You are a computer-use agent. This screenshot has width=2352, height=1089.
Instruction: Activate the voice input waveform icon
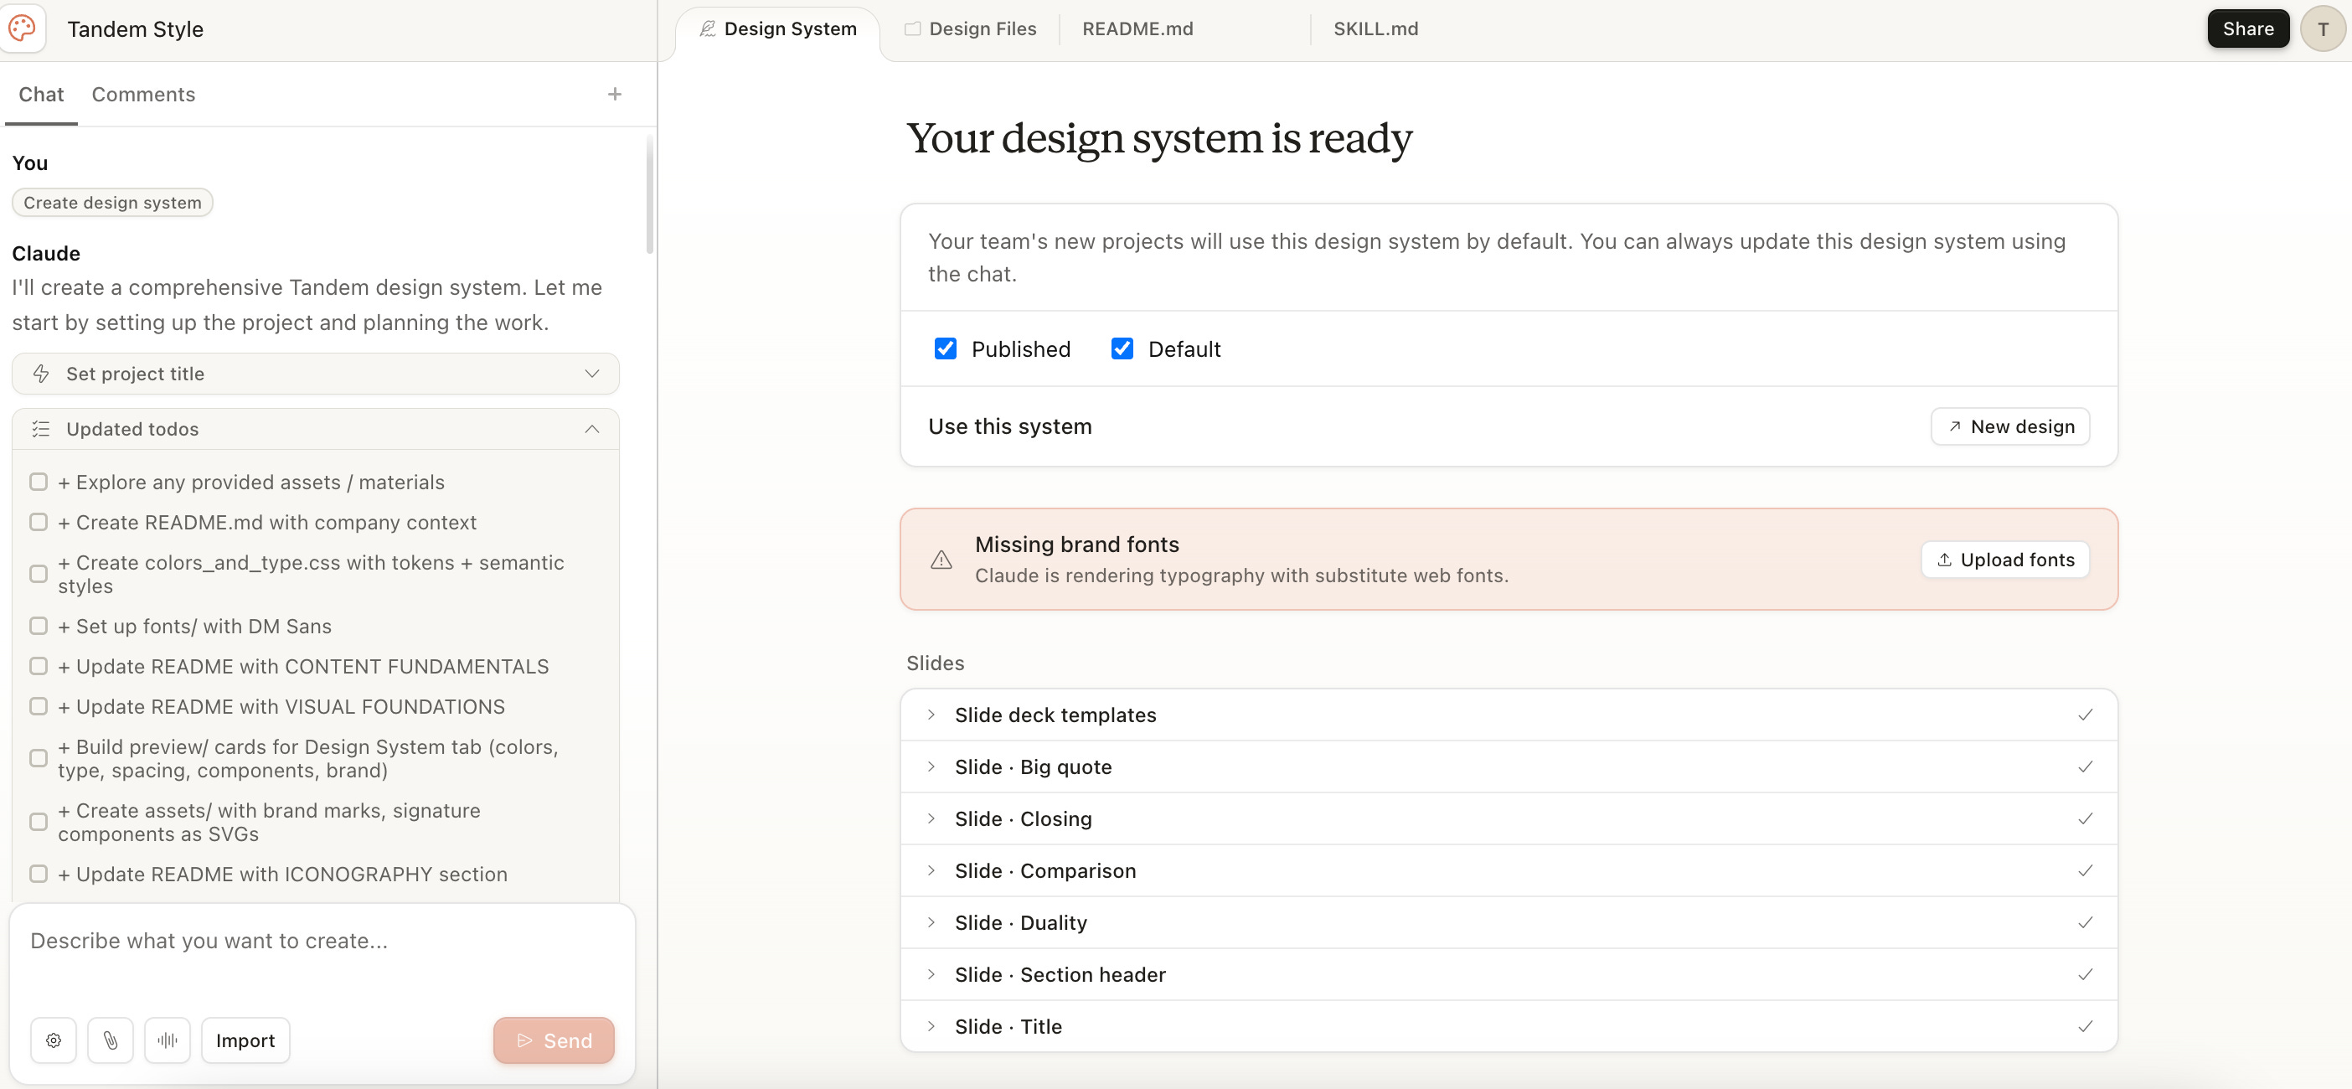click(x=167, y=1040)
